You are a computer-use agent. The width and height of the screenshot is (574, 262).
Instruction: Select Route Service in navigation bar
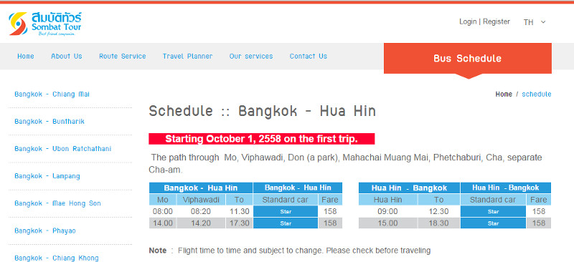point(122,57)
